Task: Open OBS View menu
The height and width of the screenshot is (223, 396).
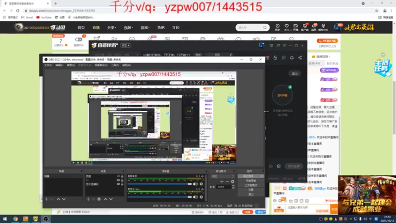Action: (71, 65)
